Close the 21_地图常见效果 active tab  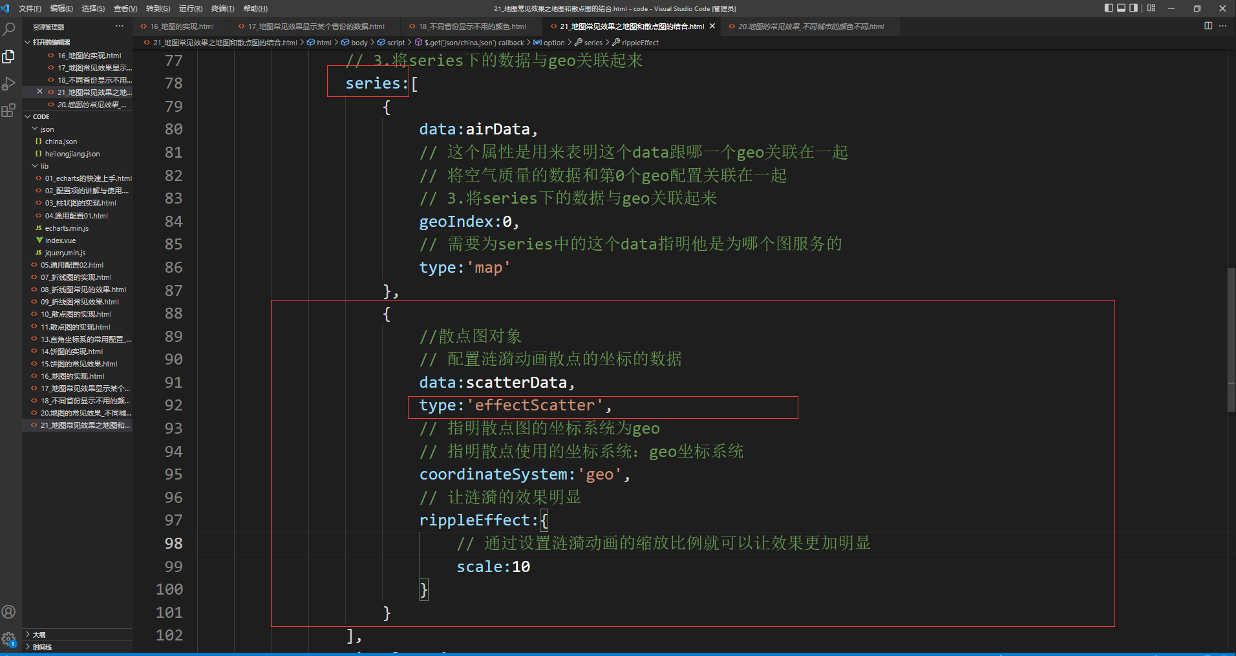coord(712,26)
